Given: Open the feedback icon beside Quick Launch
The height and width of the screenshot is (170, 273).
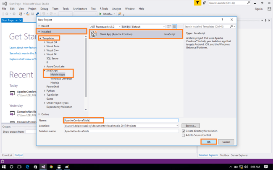Looking at the screenshot, I should coord(205,3).
